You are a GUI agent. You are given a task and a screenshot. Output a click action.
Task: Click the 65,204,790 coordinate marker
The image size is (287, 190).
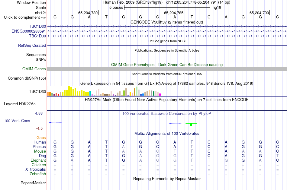click(x=259, y=13)
